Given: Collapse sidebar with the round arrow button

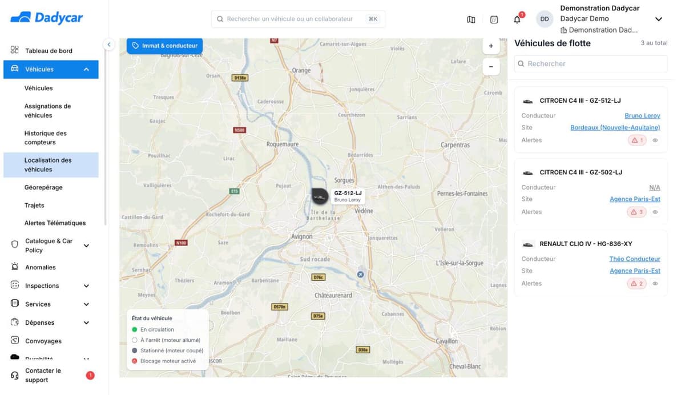Looking at the screenshot, I should click(x=108, y=45).
